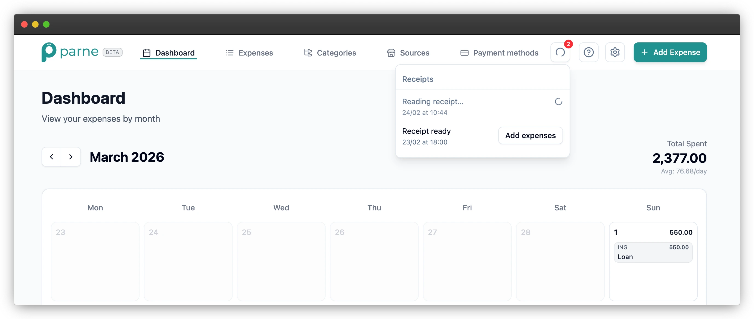The image size is (754, 319).
Task: Click the parne logo
Action: pos(70,51)
